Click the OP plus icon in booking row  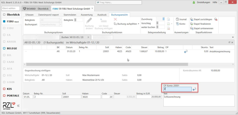coord(185,51)
